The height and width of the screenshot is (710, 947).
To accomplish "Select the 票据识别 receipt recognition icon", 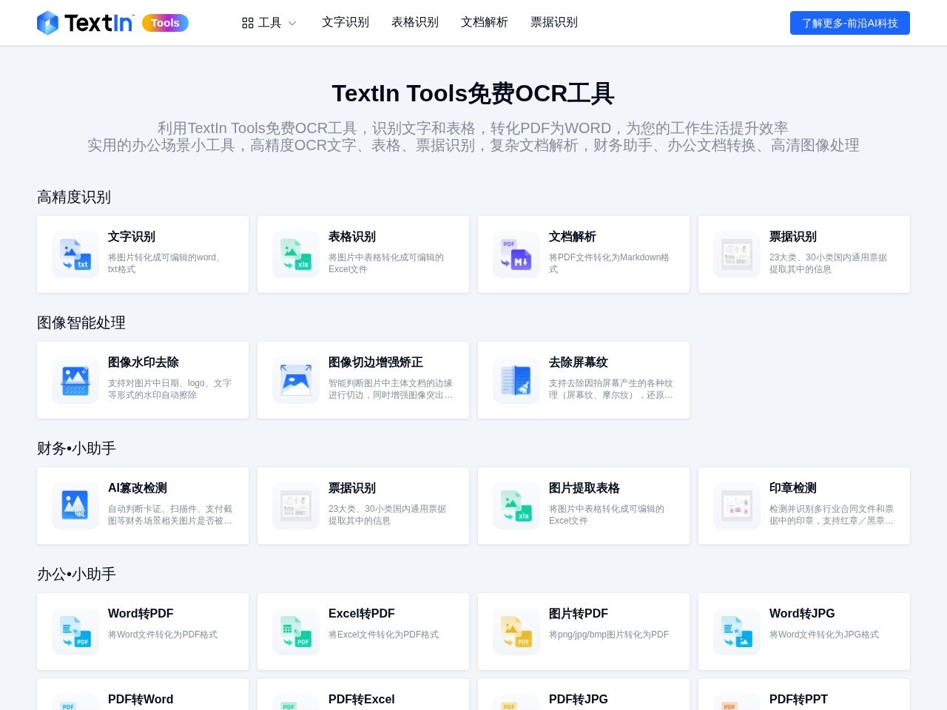I will (736, 254).
